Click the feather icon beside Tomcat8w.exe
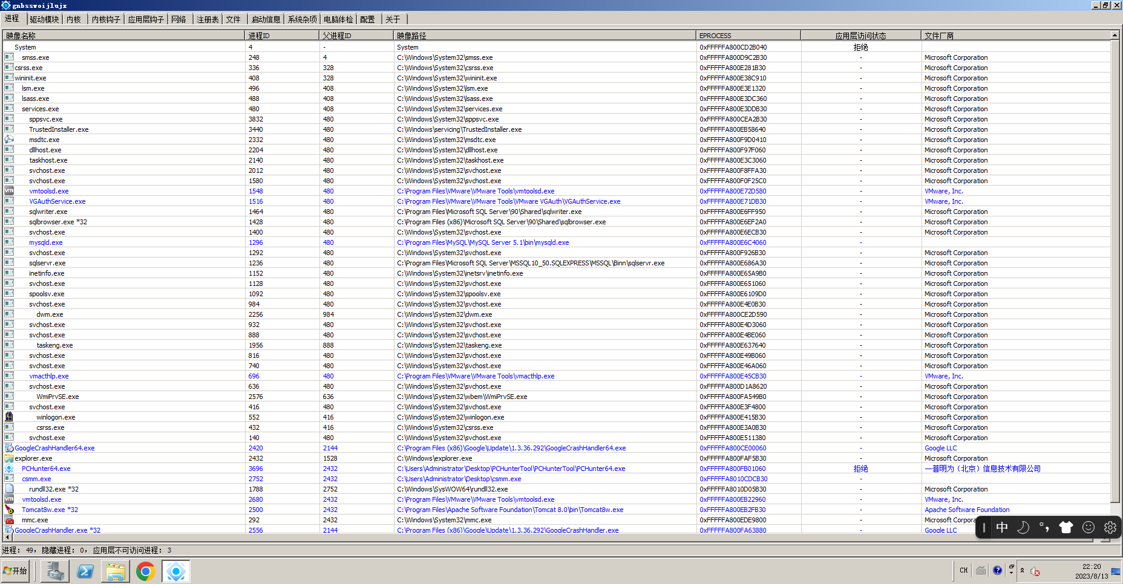 click(x=8, y=510)
